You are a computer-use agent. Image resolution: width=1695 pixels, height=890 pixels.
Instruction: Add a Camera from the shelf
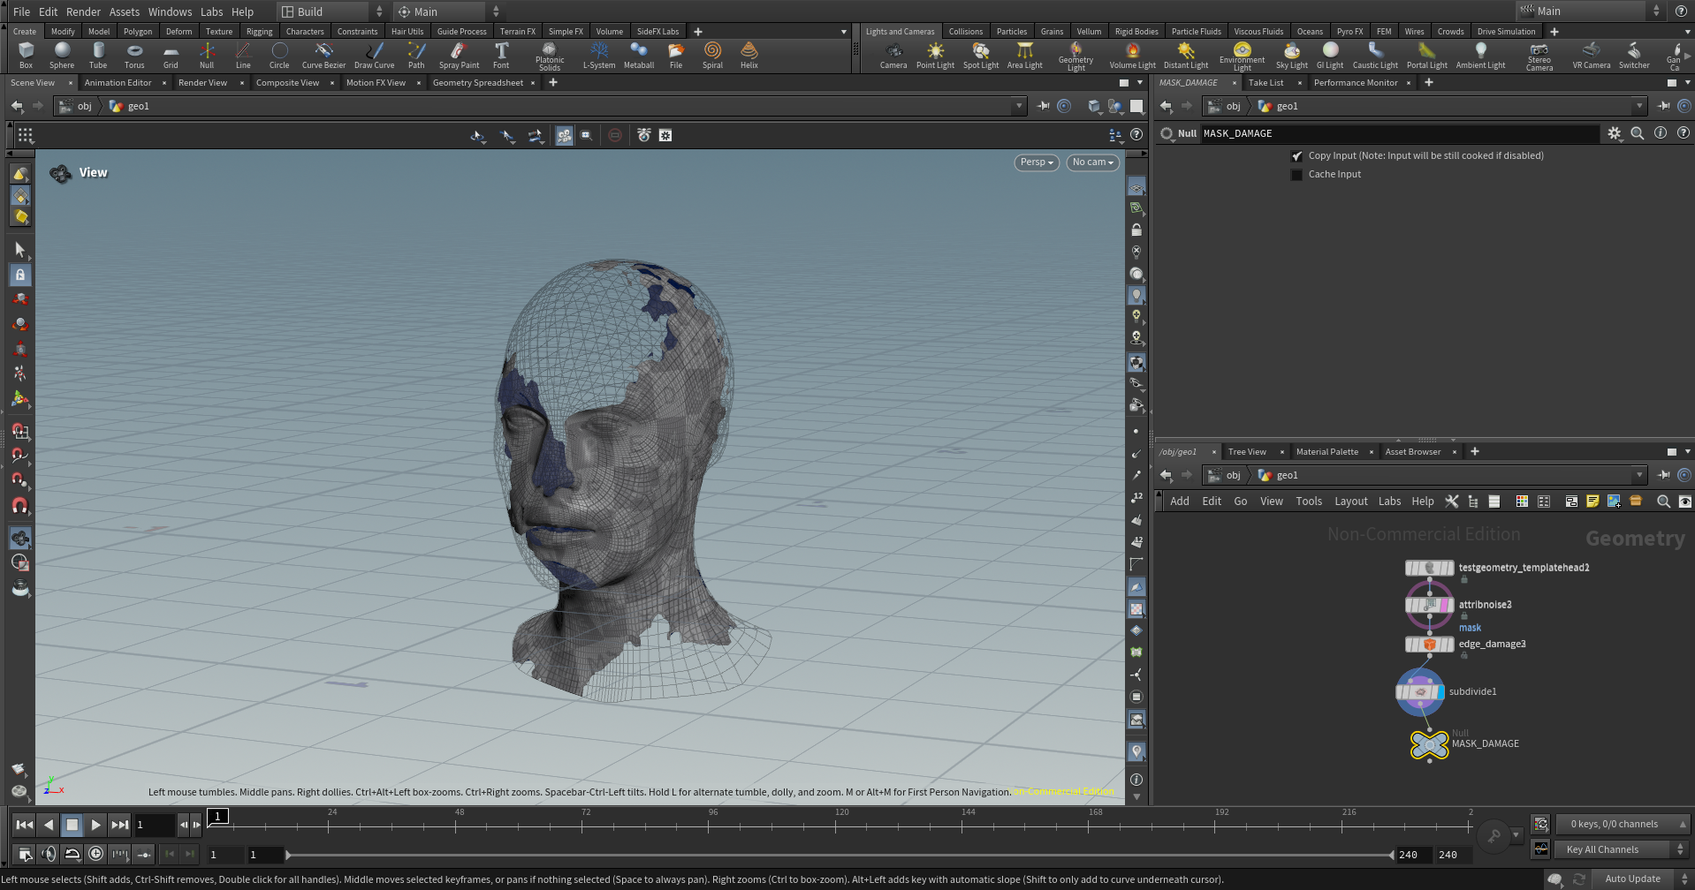tap(893, 55)
